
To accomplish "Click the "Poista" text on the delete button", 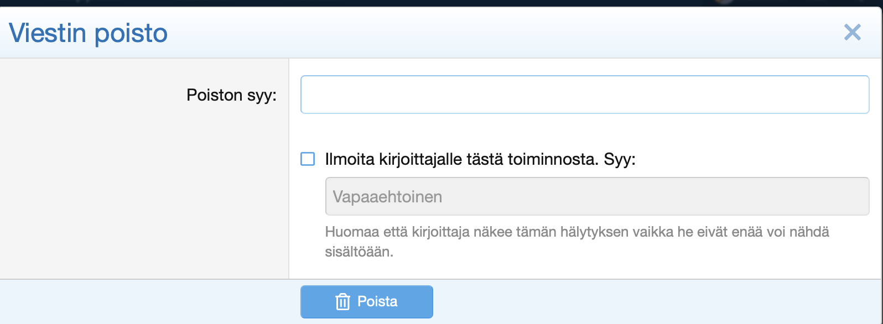I will (x=377, y=302).
